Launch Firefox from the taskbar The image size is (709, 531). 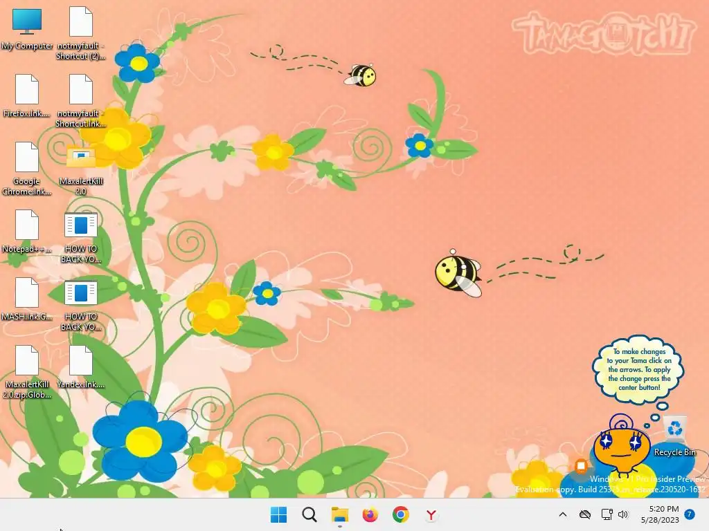[x=370, y=514]
